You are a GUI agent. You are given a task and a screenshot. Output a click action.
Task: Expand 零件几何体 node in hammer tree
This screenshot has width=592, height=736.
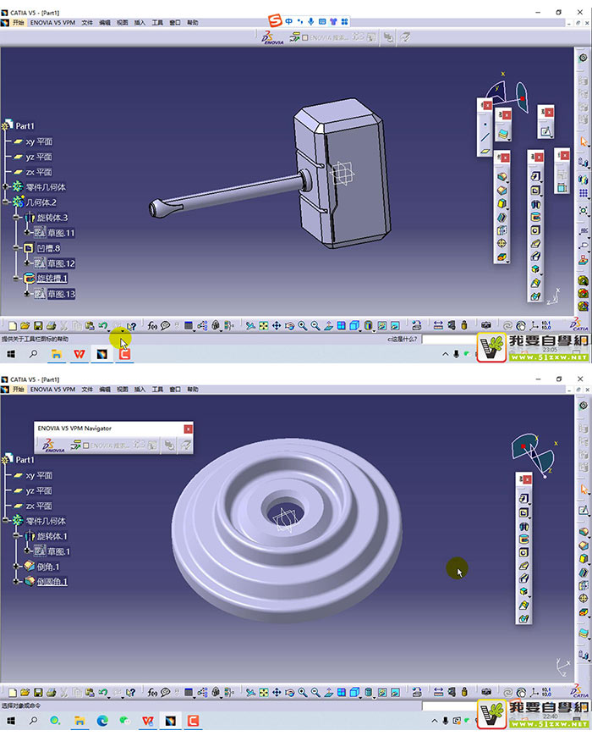[5, 187]
